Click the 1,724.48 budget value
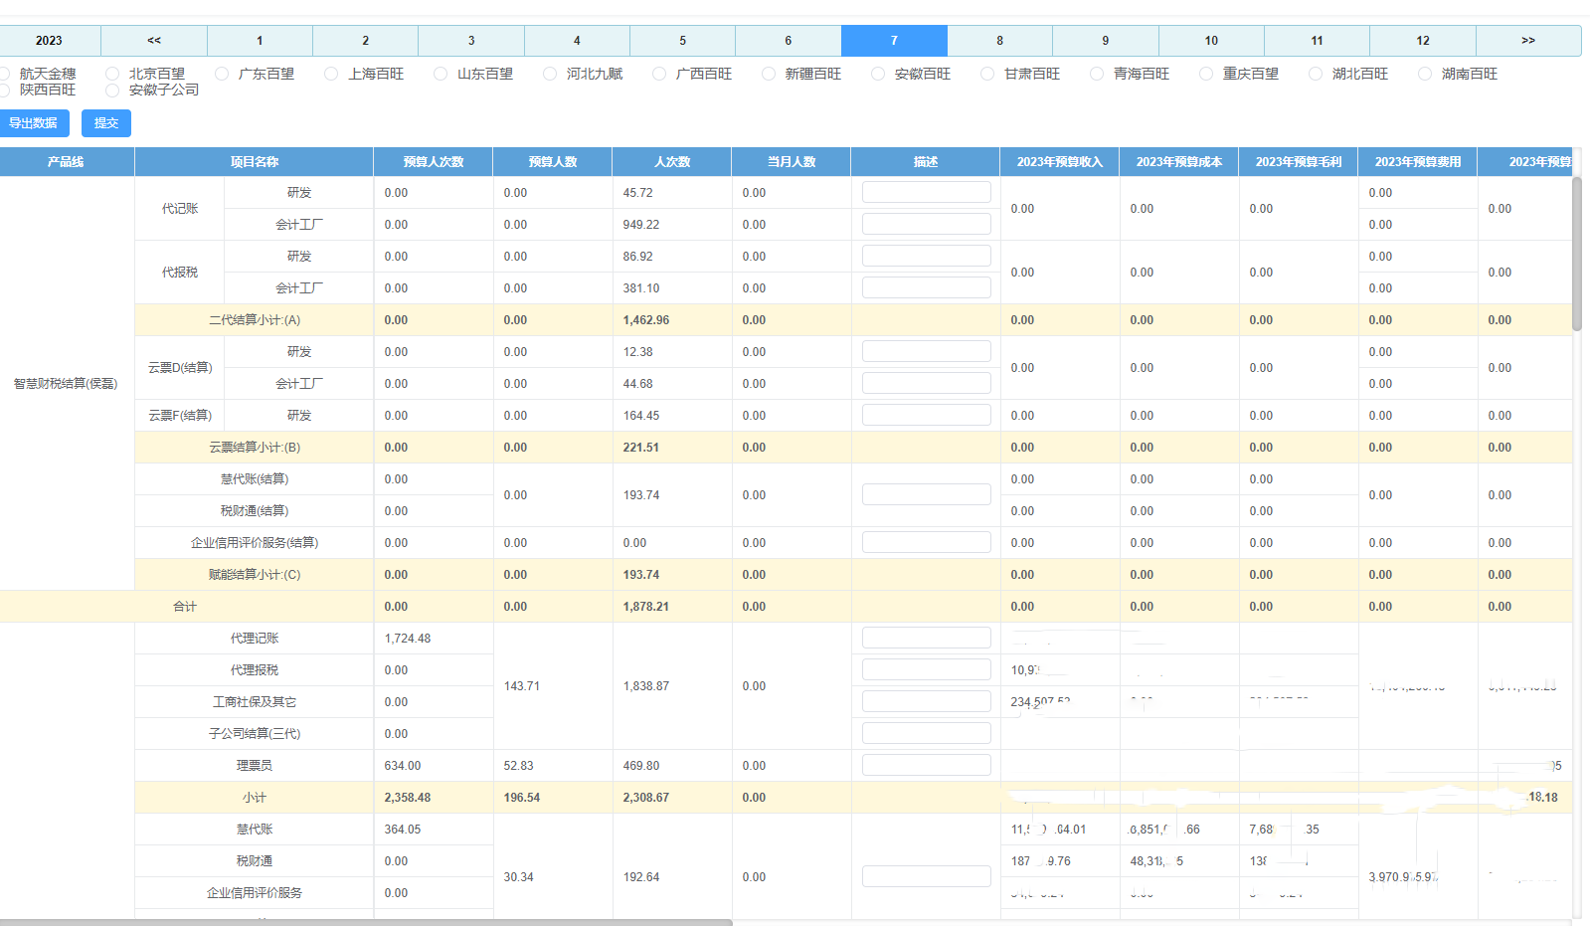This screenshot has height=926, width=1590. (408, 639)
